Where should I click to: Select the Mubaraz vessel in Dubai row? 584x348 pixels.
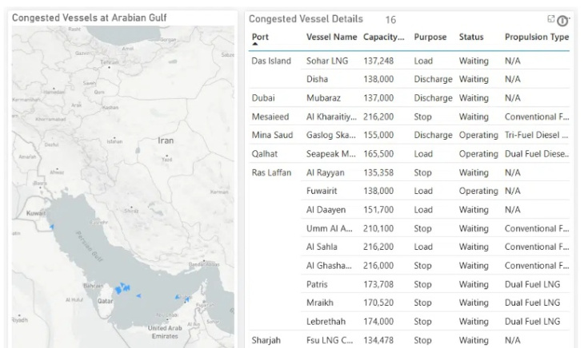tap(323, 98)
